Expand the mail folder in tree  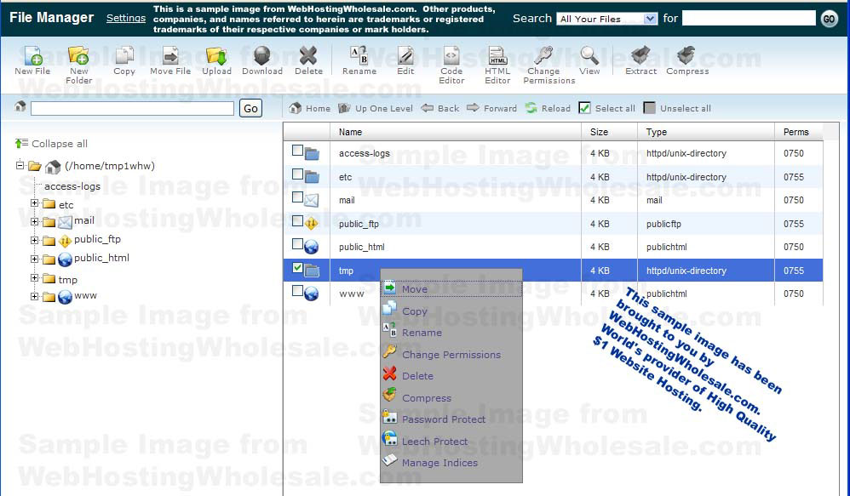[x=34, y=221]
